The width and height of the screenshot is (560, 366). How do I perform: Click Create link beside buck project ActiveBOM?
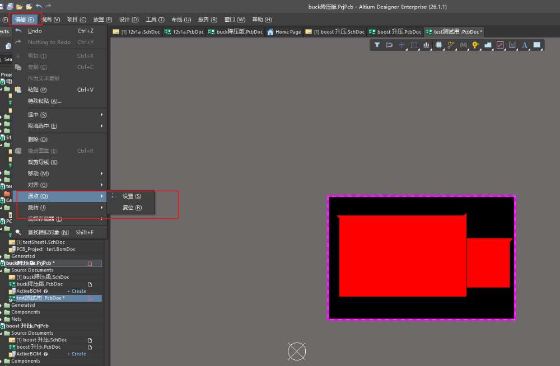pyautogui.click(x=78, y=291)
